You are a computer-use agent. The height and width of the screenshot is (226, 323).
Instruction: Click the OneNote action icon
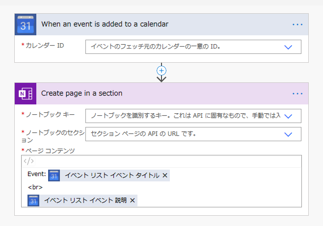(26, 94)
